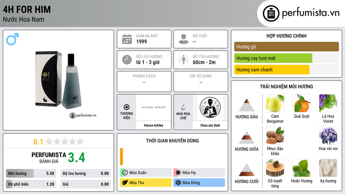The image size is (345, 194).
Task: Click the green 3.4 Perfumista score
Action: (76, 158)
